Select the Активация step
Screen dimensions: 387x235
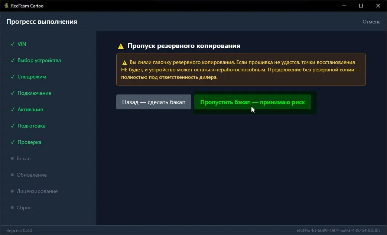coord(30,109)
